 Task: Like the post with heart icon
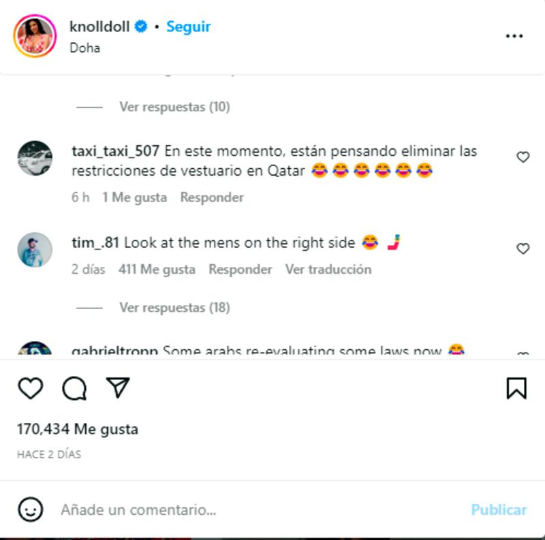point(31,387)
